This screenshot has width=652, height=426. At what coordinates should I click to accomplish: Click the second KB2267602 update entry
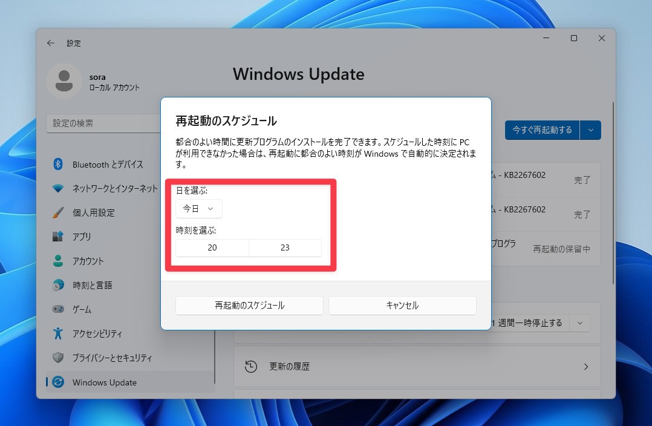pos(546,214)
